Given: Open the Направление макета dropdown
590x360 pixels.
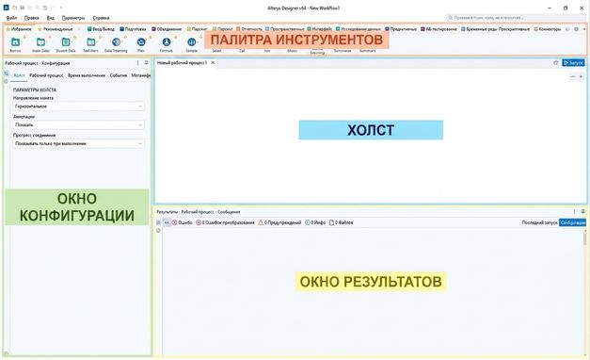Looking at the screenshot, I should tap(79, 106).
